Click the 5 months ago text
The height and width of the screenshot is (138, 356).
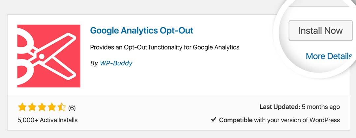[321, 107]
